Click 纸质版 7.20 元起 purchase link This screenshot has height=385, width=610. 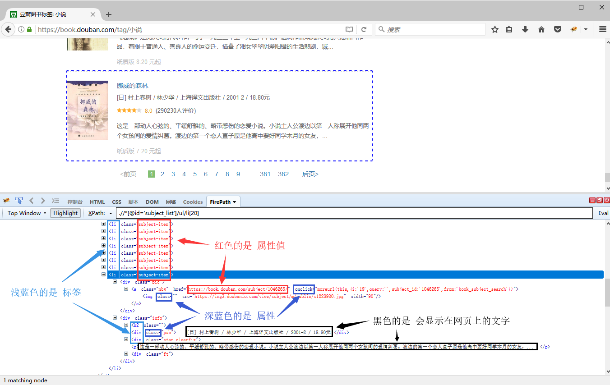tap(139, 151)
